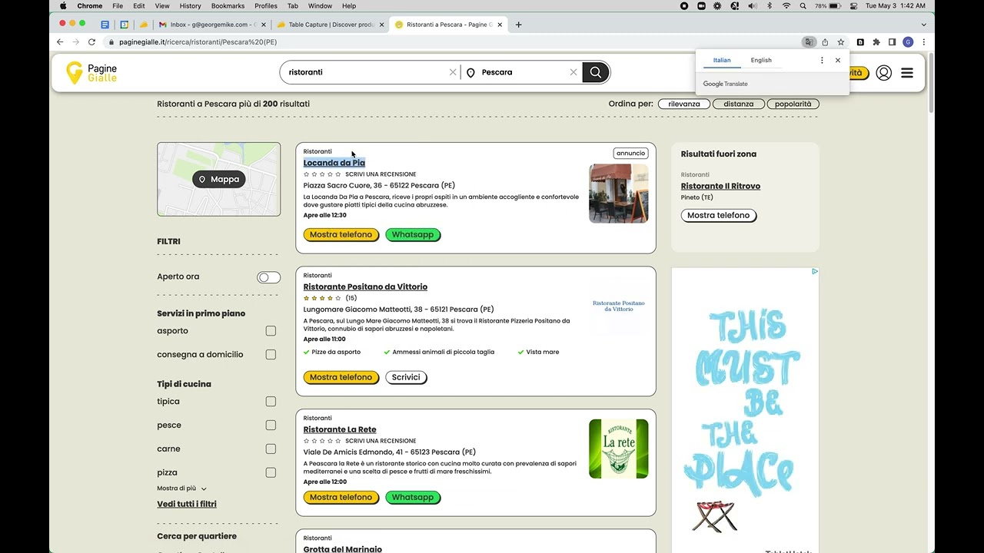Click the 'Vedi tutti i filtri' link
The width and height of the screenshot is (984, 553).
coord(187,505)
